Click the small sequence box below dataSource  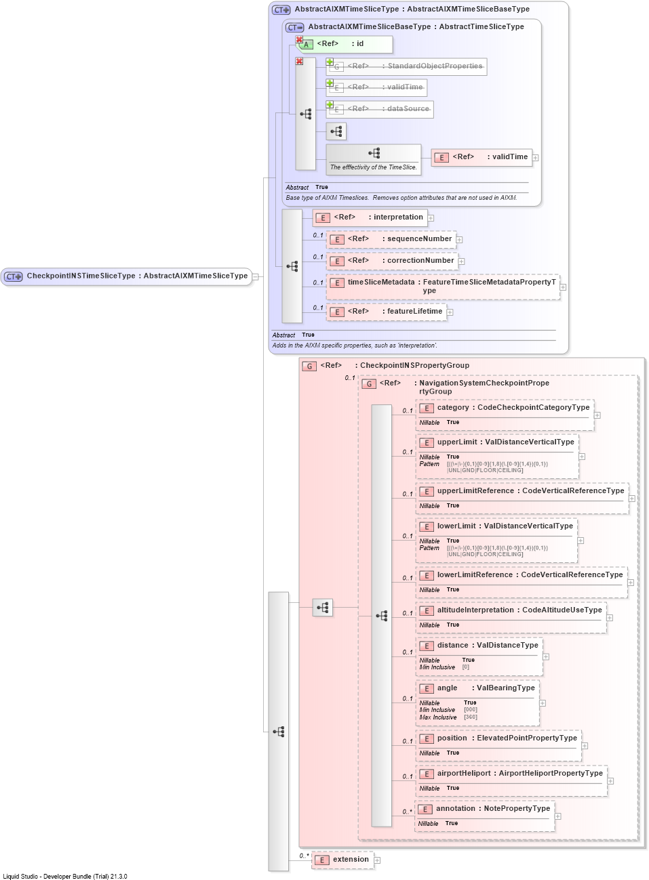pyautogui.click(x=336, y=131)
